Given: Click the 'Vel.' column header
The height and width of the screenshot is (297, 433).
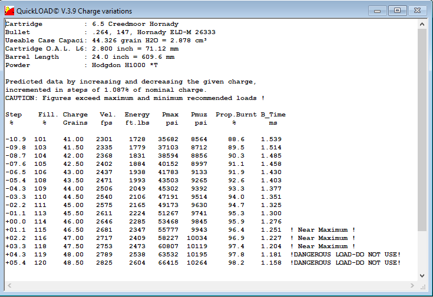Looking at the screenshot, I should (x=108, y=115).
